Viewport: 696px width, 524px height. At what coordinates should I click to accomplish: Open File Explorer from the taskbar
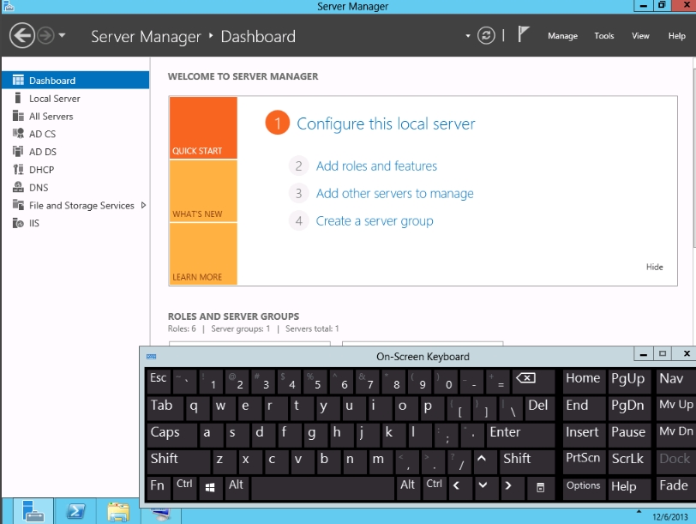(118, 512)
